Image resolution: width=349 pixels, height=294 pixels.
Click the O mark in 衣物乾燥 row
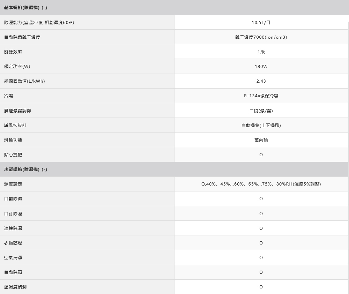point(261,243)
